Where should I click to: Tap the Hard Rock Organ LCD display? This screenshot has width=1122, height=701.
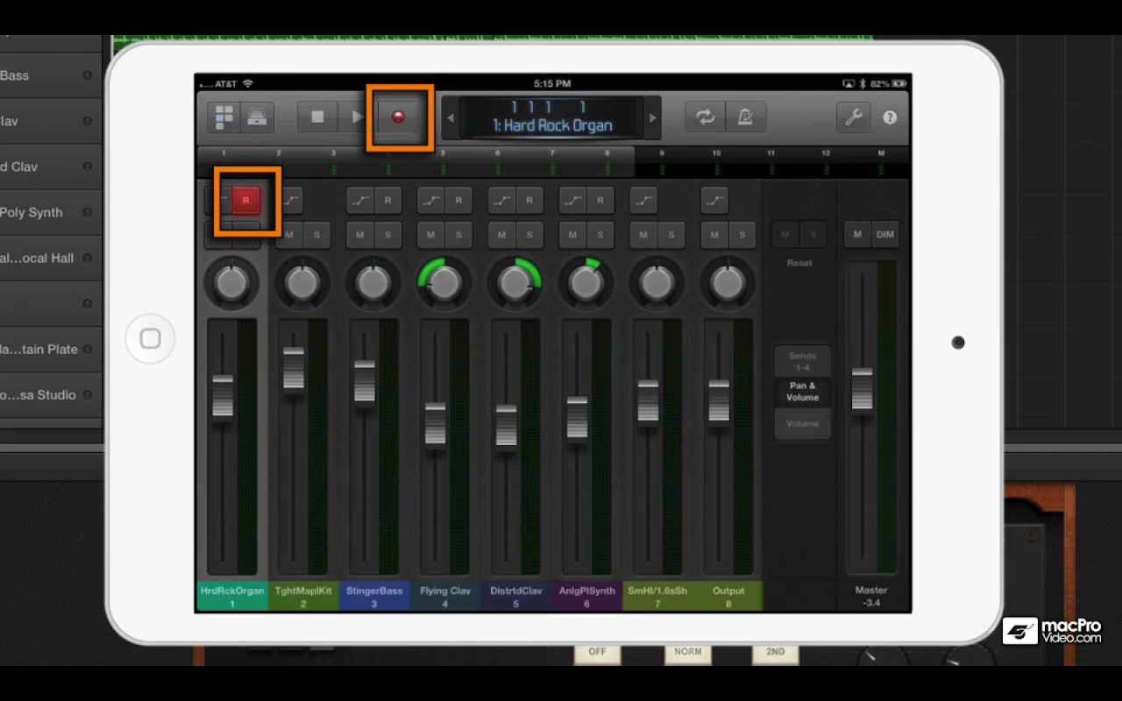click(551, 117)
